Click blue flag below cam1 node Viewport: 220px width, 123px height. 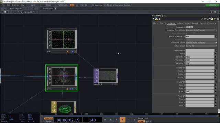coord(73,52)
